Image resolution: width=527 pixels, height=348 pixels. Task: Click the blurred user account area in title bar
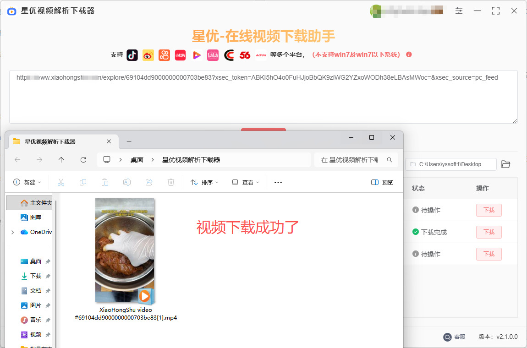(406, 11)
